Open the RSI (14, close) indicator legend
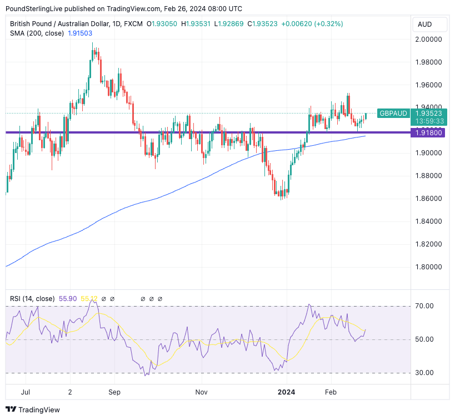This screenshot has height=419, width=455. pos(32,299)
